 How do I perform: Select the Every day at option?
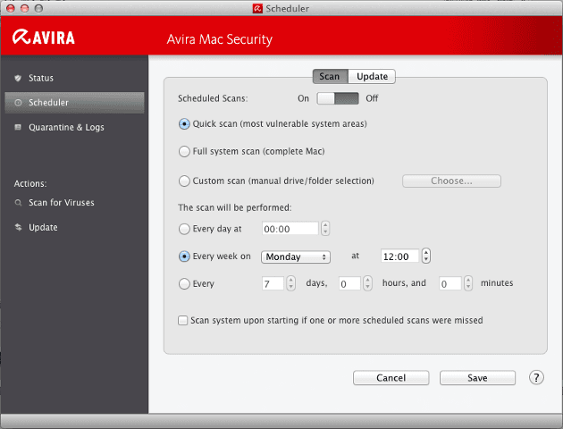[x=185, y=229]
